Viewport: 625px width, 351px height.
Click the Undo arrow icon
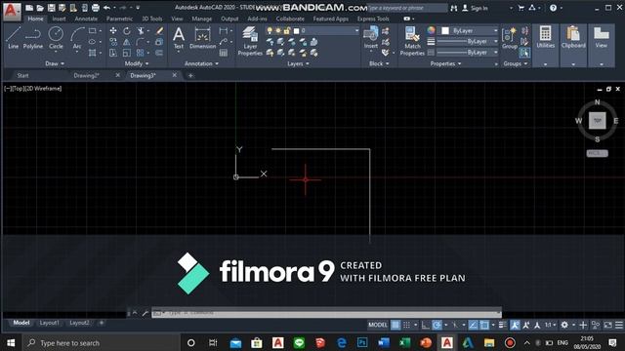[106, 8]
